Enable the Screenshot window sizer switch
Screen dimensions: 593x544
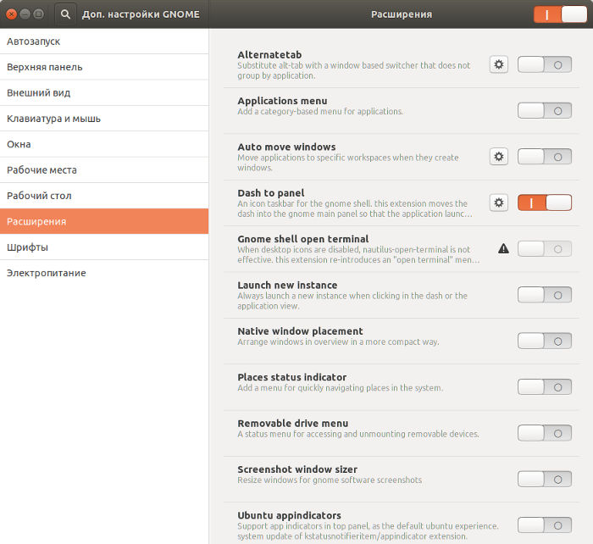click(544, 480)
